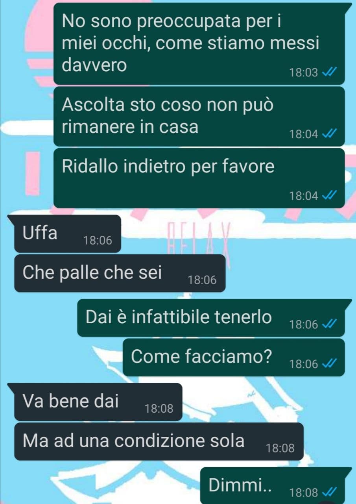Tap the RELAX text on chat wallpaper
The width and height of the screenshot is (356, 504).
pos(199,239)
